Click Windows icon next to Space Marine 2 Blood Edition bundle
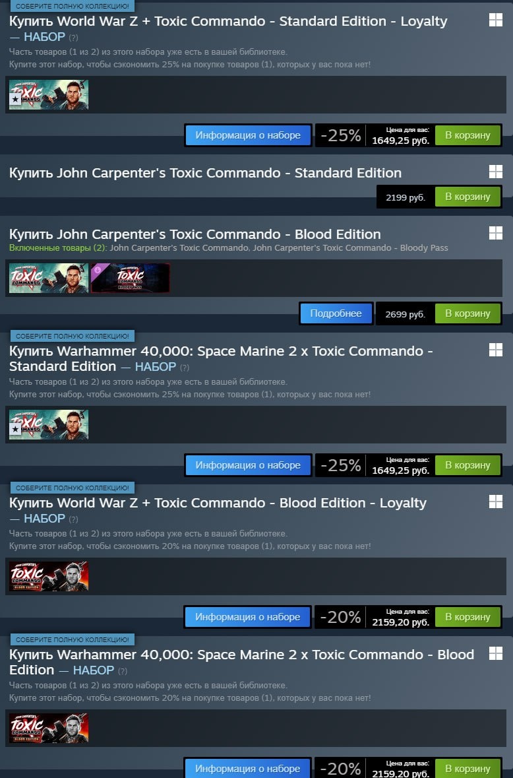 [496, 653]
